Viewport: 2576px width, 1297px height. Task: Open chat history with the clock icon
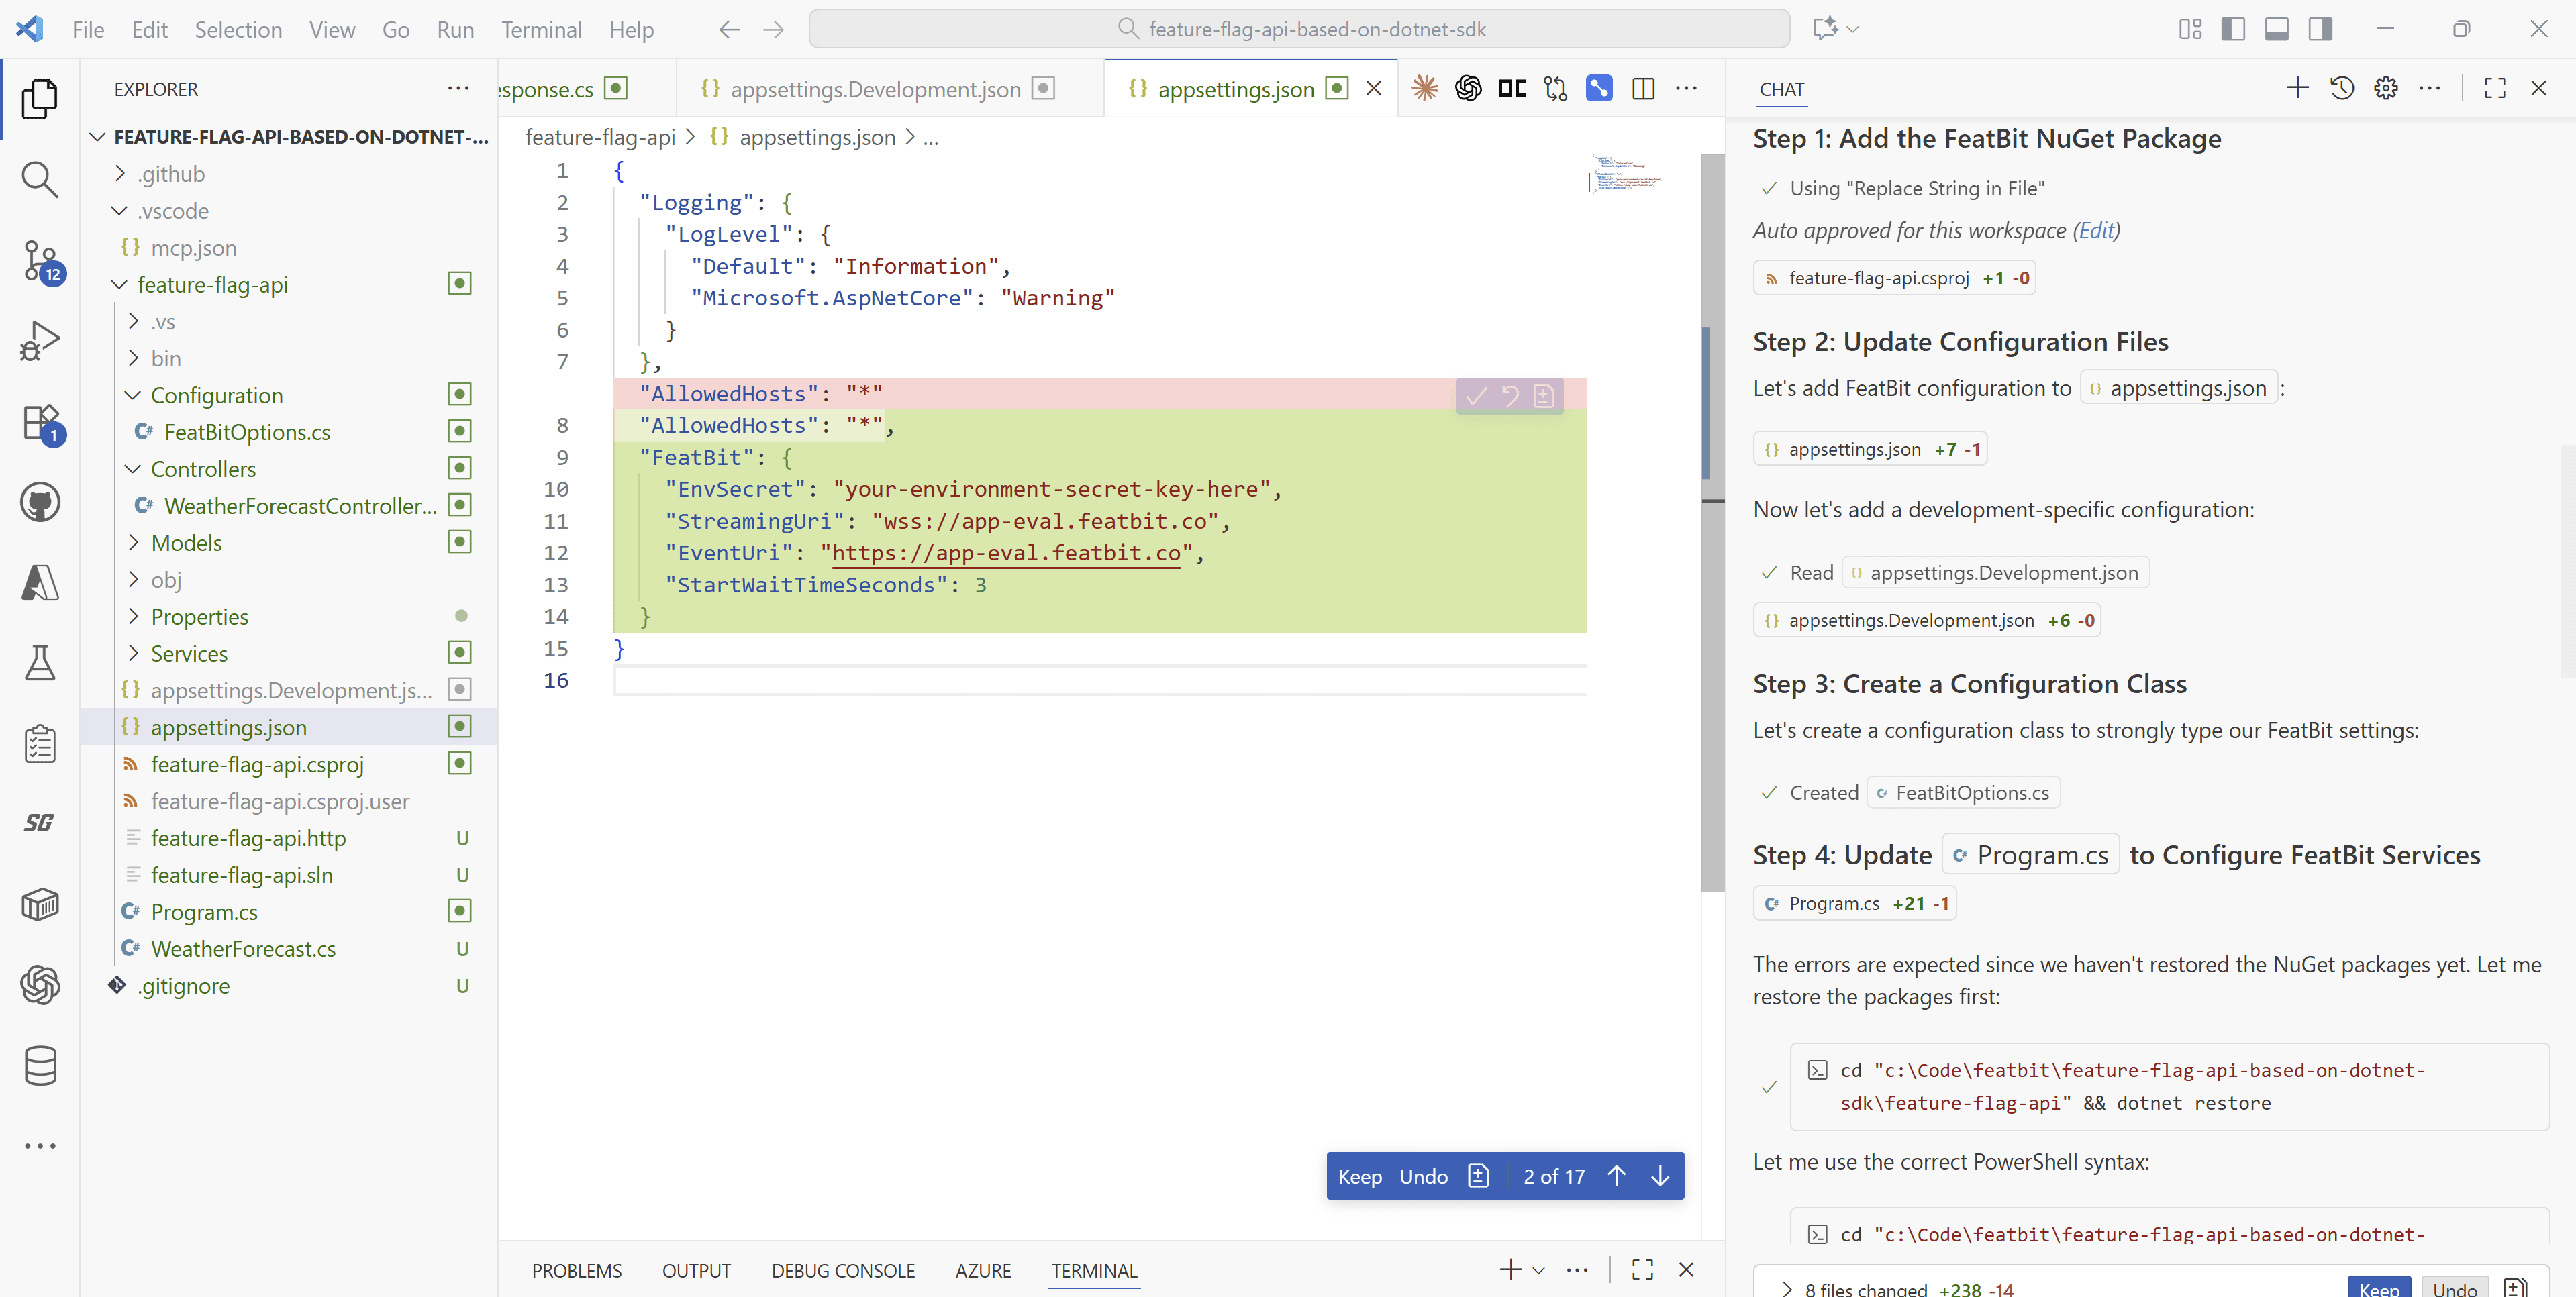pos(2342,88)
